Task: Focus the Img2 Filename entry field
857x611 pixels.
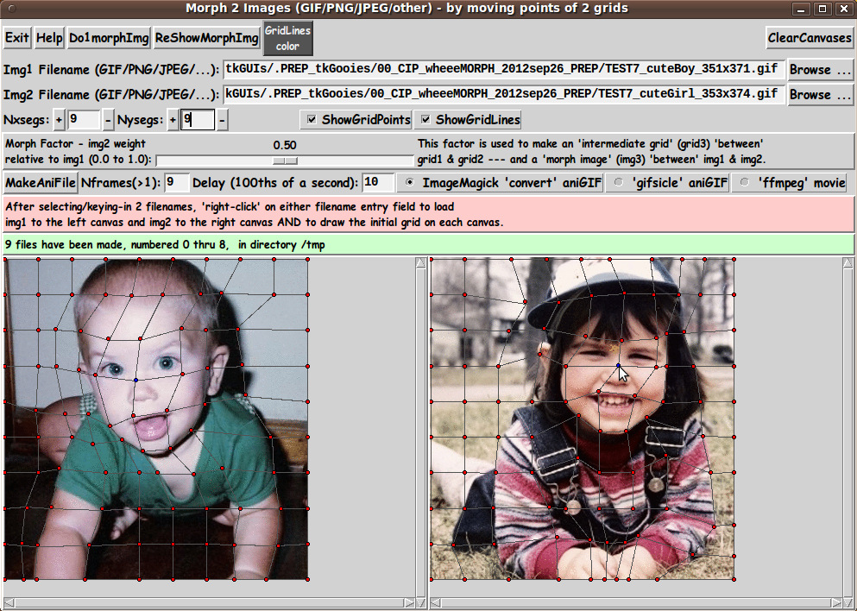Action: point(504,94)
